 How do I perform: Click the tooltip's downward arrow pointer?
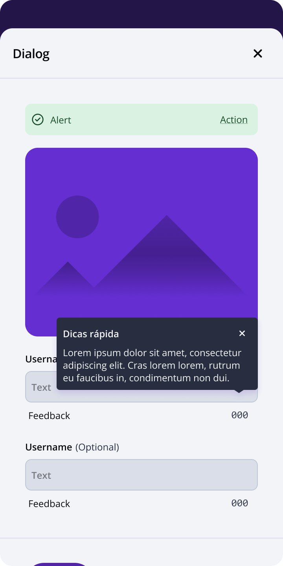(x=239, y=391)
